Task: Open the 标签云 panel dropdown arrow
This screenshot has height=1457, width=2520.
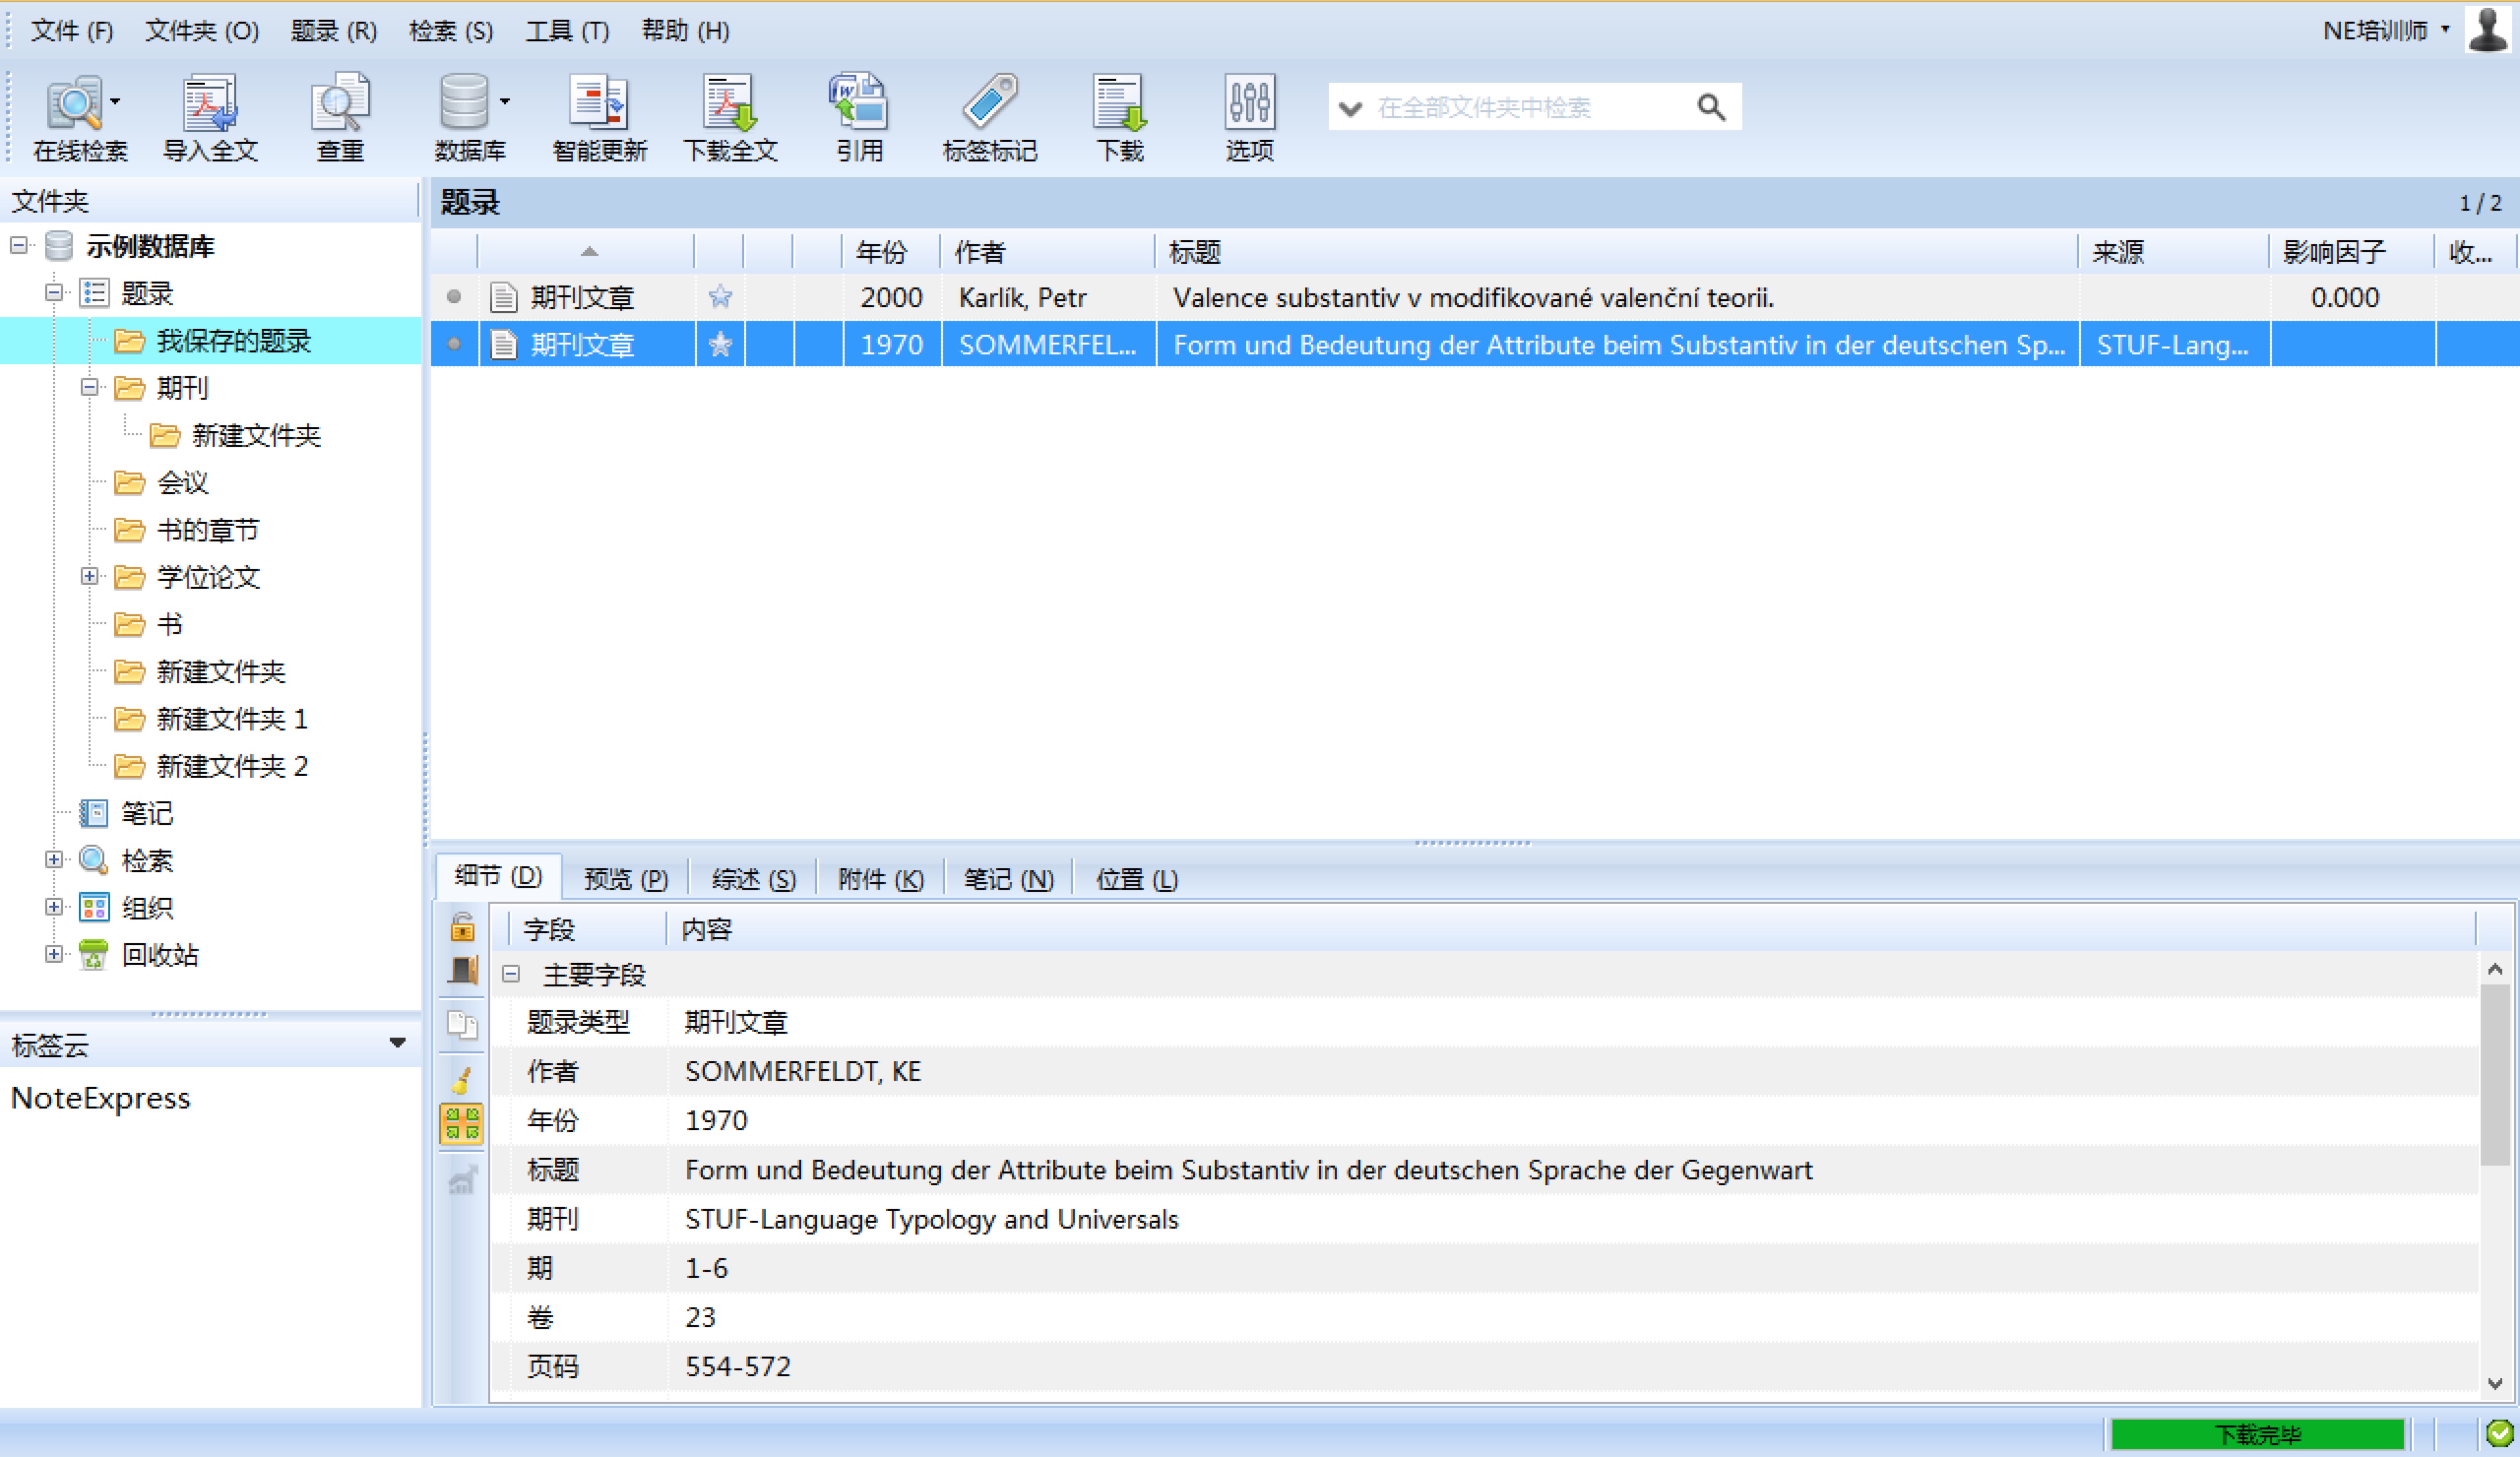Action: 398,1043
